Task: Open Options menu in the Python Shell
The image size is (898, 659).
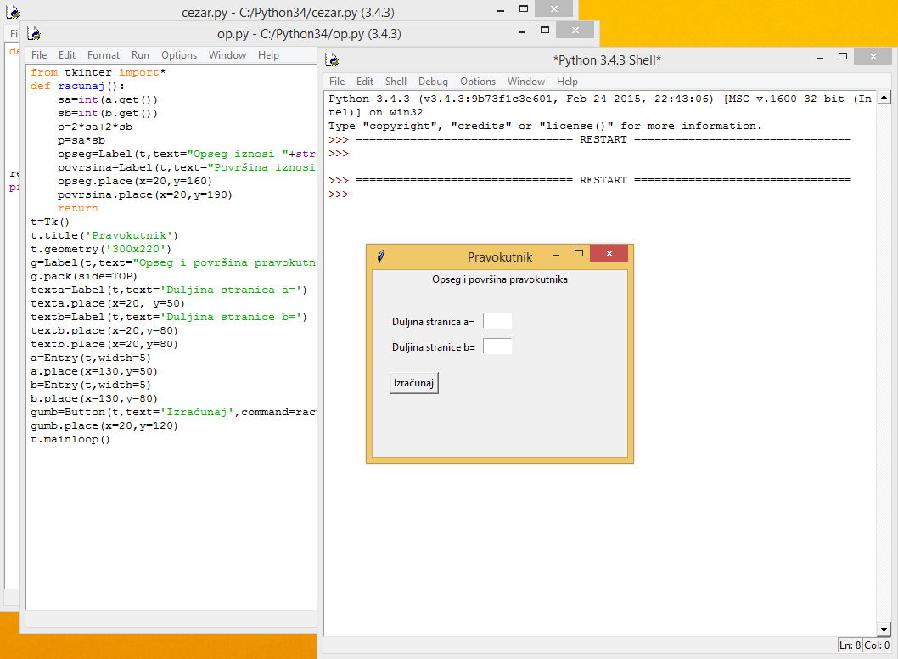Action: (x=478, y=82)
